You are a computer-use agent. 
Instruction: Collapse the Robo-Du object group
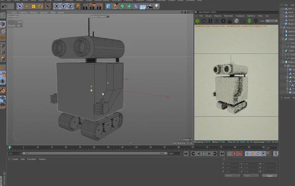click(x=281, y=28)
